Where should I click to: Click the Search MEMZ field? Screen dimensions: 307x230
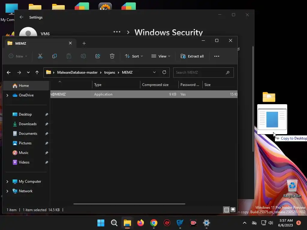204,72
